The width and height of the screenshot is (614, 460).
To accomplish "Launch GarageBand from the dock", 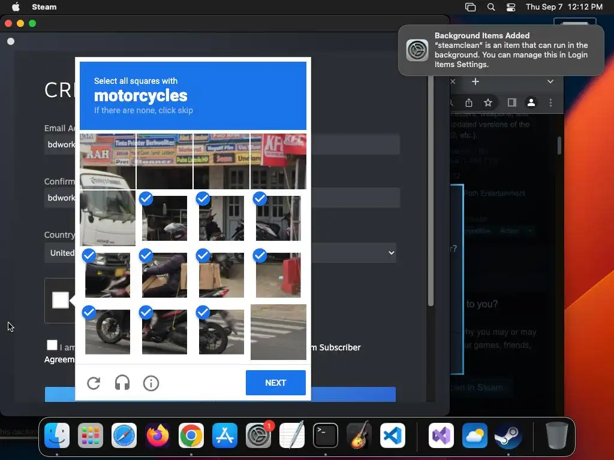I will click(x=359, y=435).
